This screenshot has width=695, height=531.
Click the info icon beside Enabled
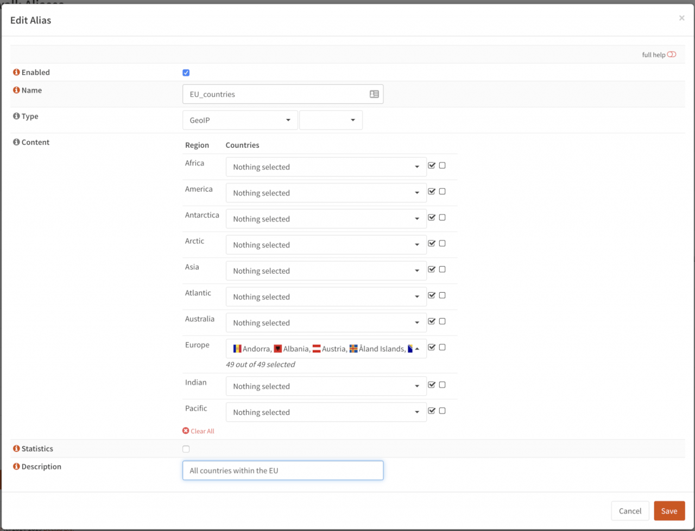pyautogui.click(x=16, y=72)
